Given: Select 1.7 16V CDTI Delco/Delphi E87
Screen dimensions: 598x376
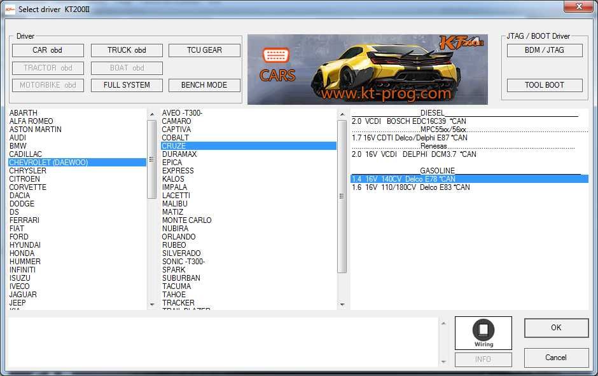Looking at the screenshot, I should pos(469,138).
